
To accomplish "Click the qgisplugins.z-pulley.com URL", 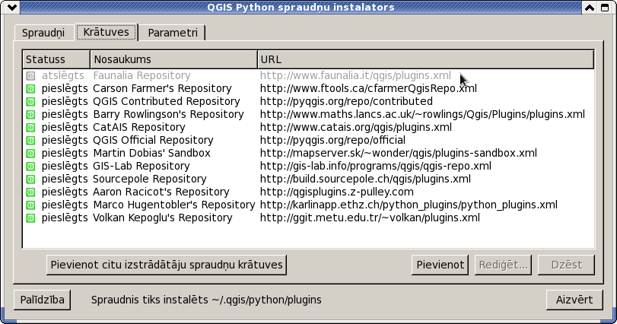I will (337, 192).
